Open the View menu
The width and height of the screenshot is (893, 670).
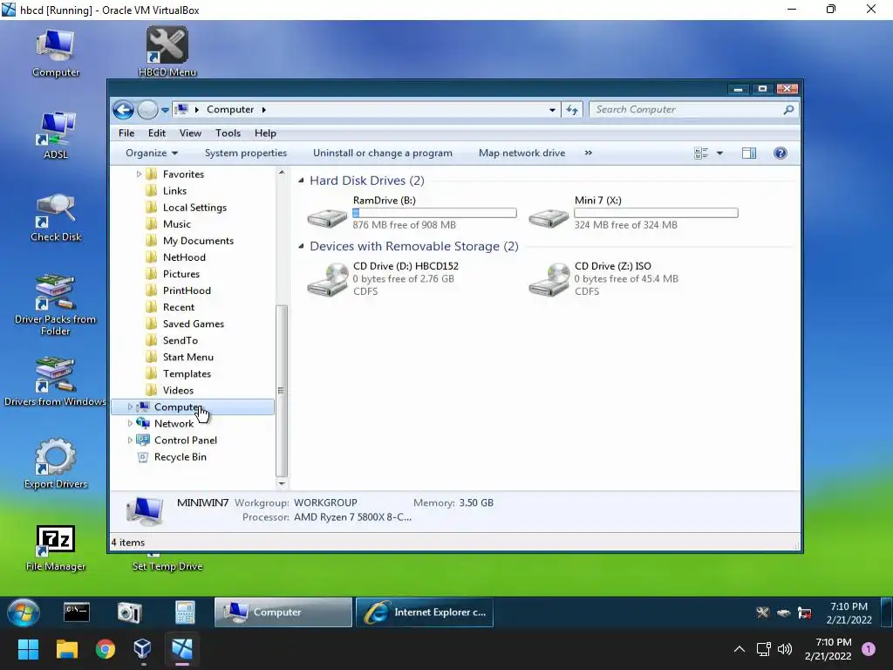coord(190,133)
